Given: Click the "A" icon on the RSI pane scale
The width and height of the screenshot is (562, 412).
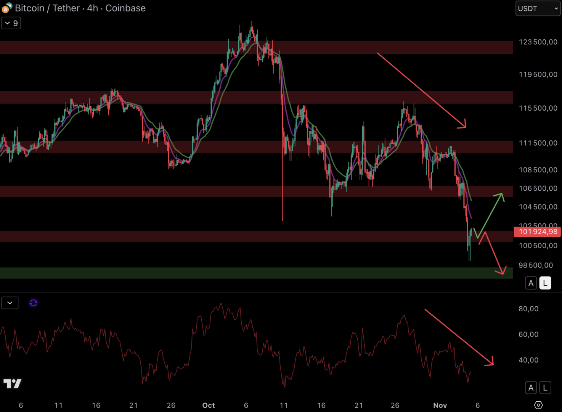Looking at the screenshot, I should 531,387.
